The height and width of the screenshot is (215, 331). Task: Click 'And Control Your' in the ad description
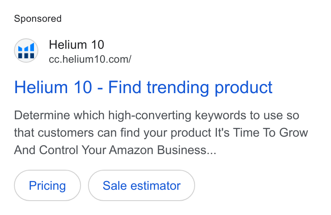point(60,150)
